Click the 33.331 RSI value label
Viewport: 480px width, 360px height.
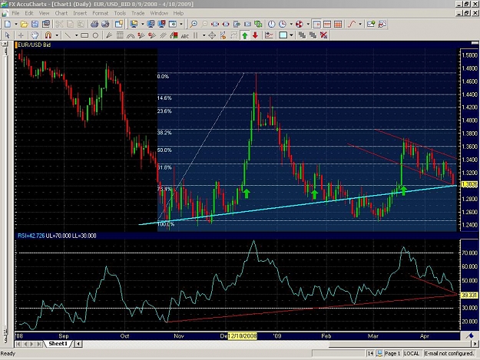[469, 296]
